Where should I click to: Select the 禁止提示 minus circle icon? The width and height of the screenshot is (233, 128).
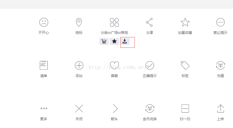[220, 22]
